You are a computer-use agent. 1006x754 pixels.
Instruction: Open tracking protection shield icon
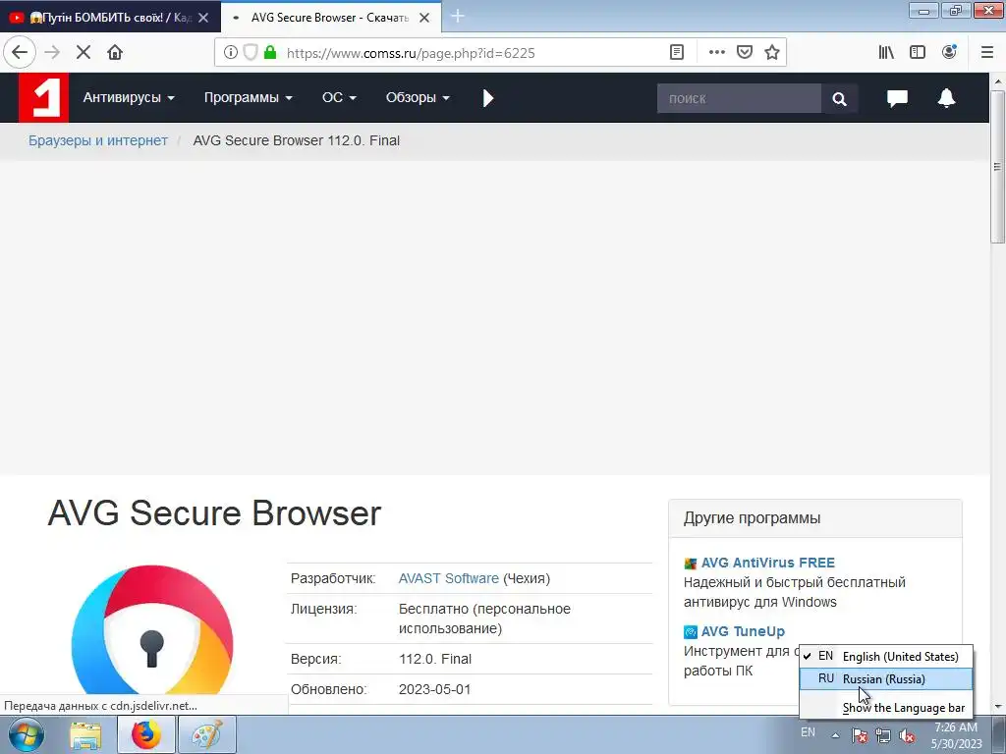[x=251, y=53]
